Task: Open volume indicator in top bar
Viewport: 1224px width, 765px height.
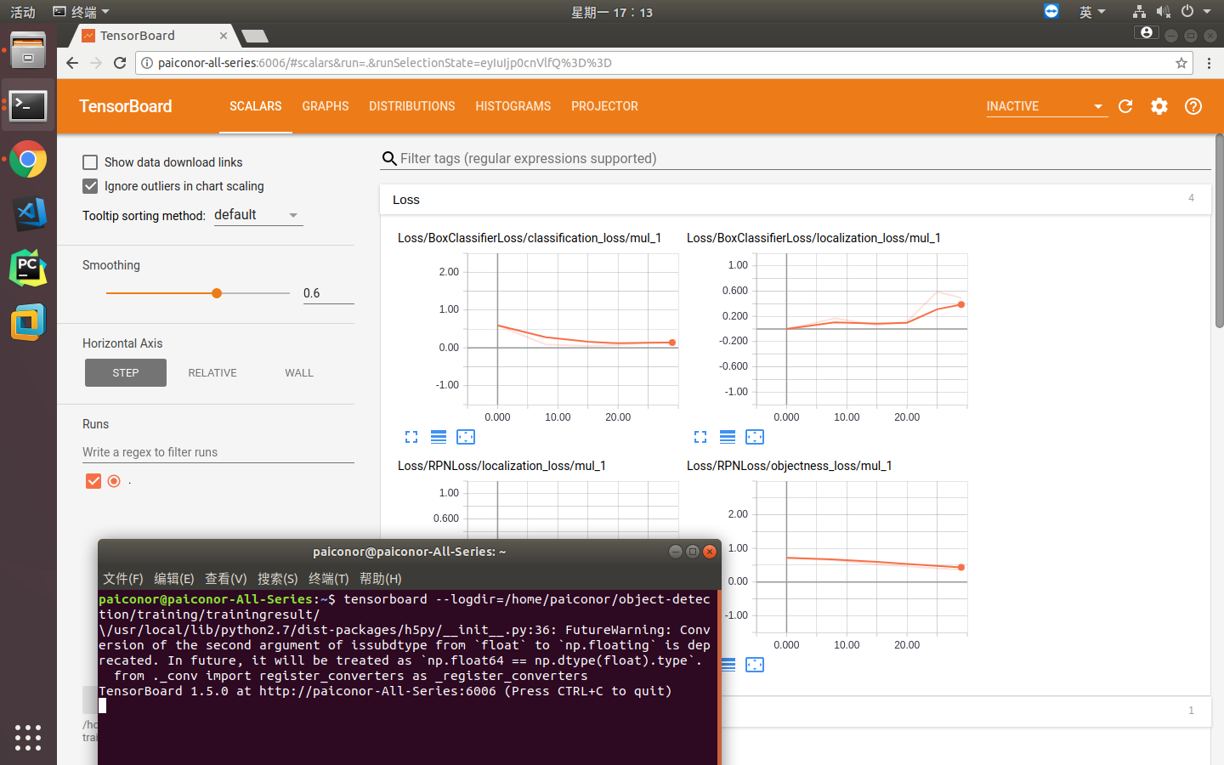Action: pyautogui.click(x=1163, y=12)
